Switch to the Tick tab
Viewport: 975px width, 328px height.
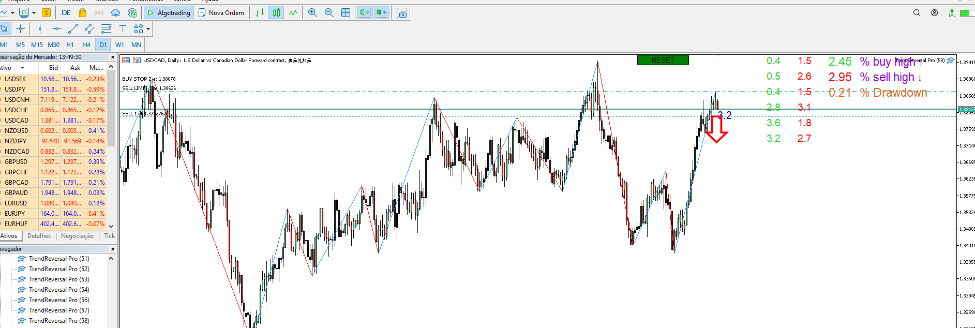109,236
